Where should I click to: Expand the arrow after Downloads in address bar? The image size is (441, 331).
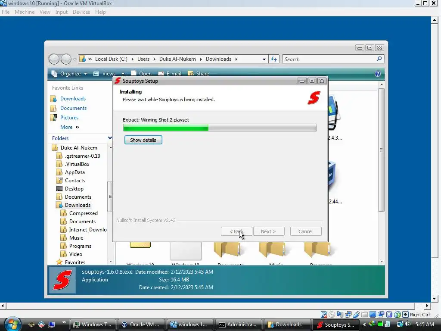tap(236, 59)
